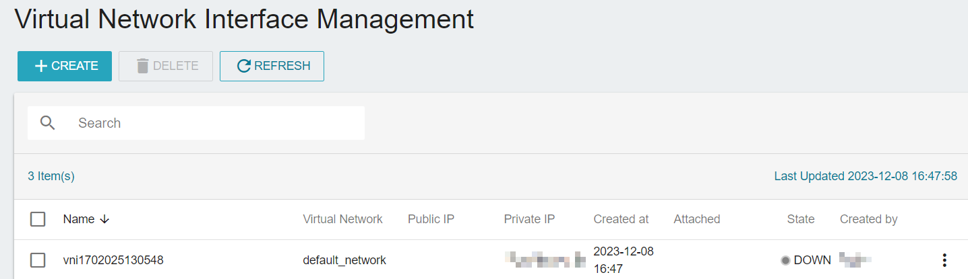
Task: Click the default_network cell
Action: coord(344,260)
